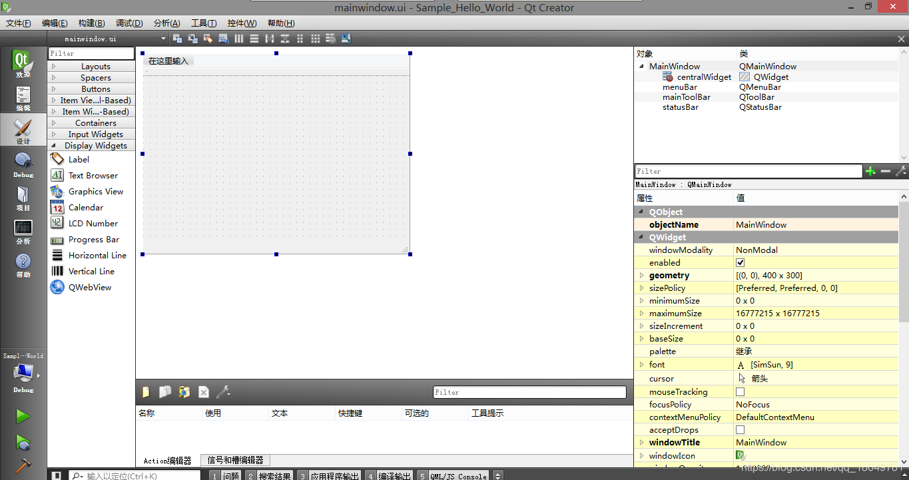Build the project with the hammer icon
Screen dimensions: 909x480
(x=23, y=467)
